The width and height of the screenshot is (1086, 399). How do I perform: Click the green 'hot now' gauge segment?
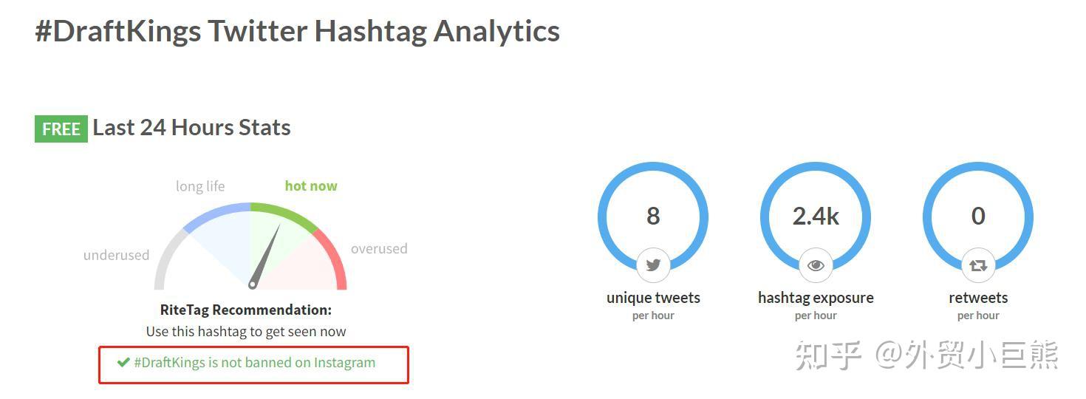(x=284, y=213)
